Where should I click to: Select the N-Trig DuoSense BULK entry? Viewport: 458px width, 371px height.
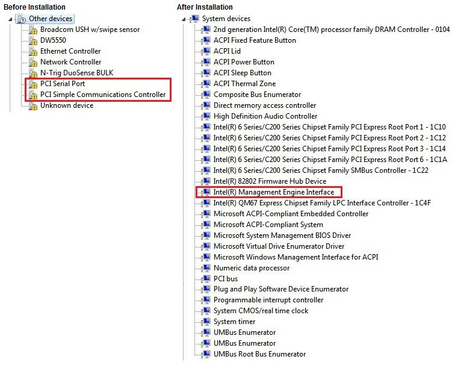tap(77, 73)
